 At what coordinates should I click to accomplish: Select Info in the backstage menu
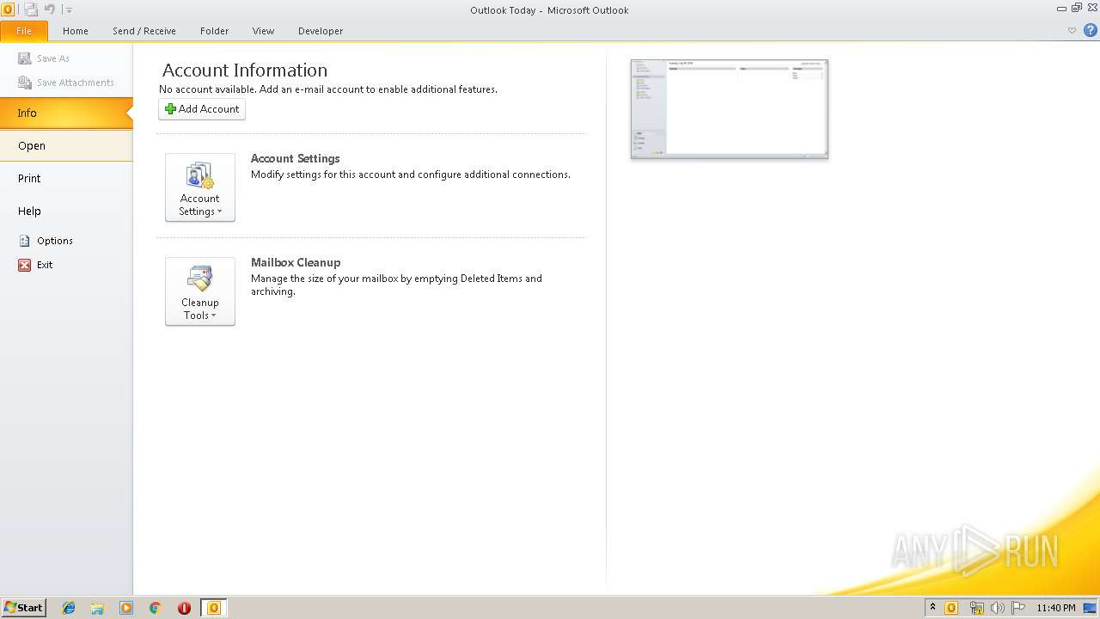66,113
